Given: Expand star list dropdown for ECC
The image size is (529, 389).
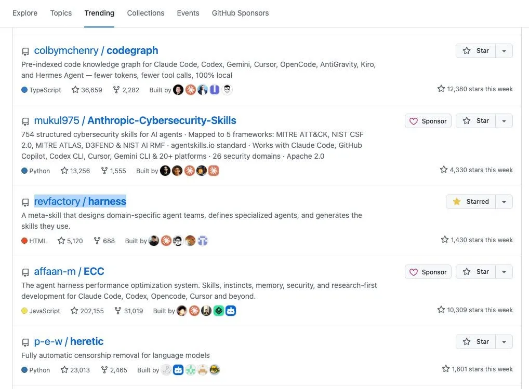Looking at the screenshot, I should coord(504,272).
